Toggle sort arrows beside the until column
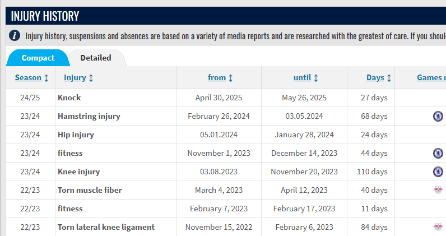 (x=315, y=78)
